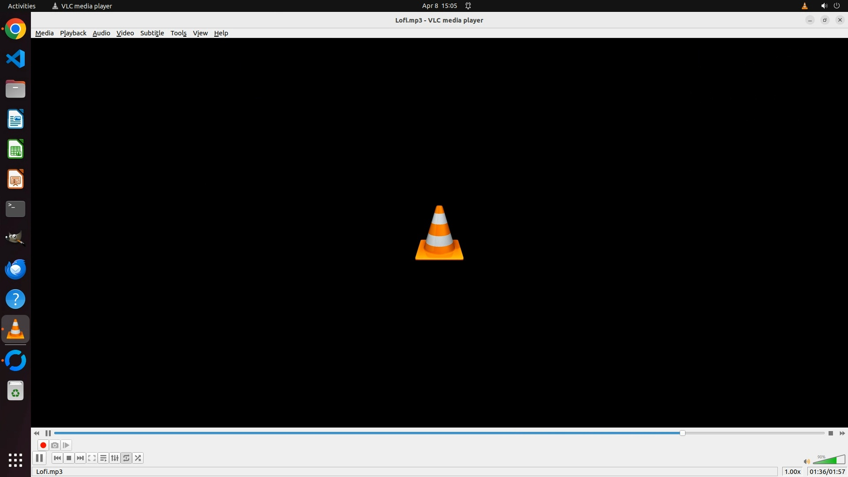Click the 1.00x playback speed label
The width and height of the screenshot is (848, 477).
[x=792, y=472]
